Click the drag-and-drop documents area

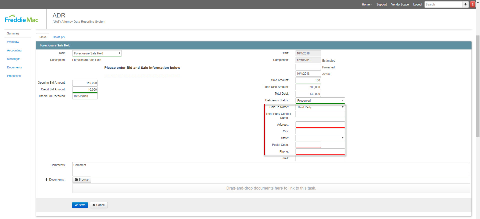[271, 188]
